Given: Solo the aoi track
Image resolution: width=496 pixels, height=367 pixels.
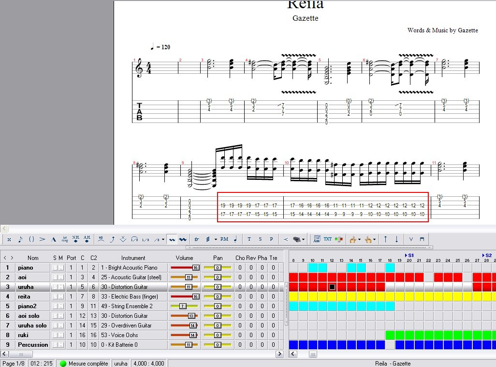Looking at the screenshot, I should point(55,277).
